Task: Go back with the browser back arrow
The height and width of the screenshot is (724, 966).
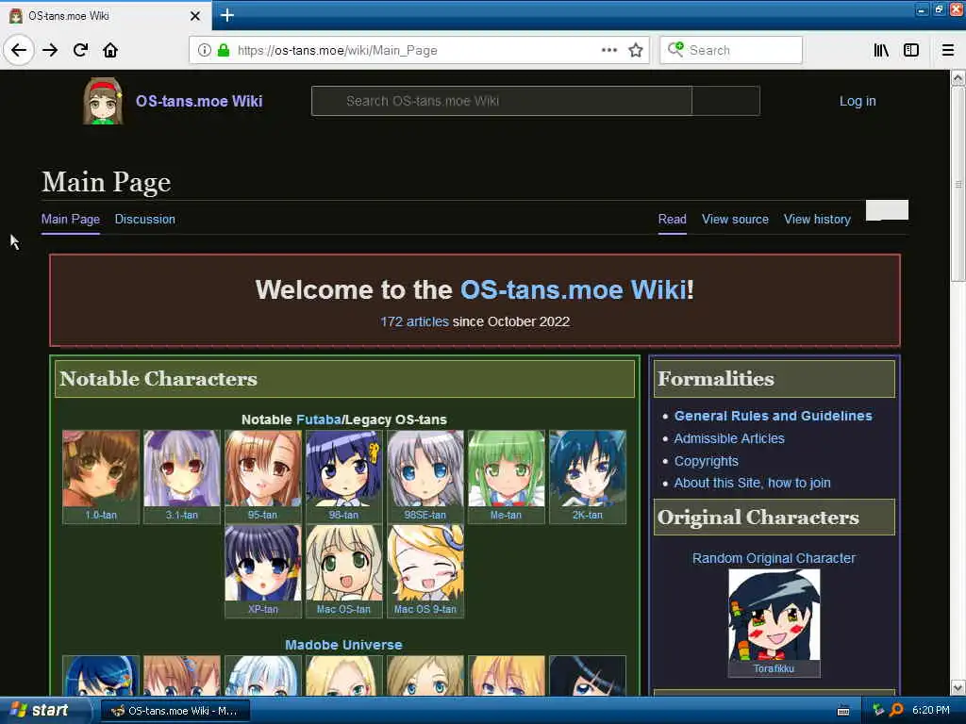Action: click(x=19, y=50)
